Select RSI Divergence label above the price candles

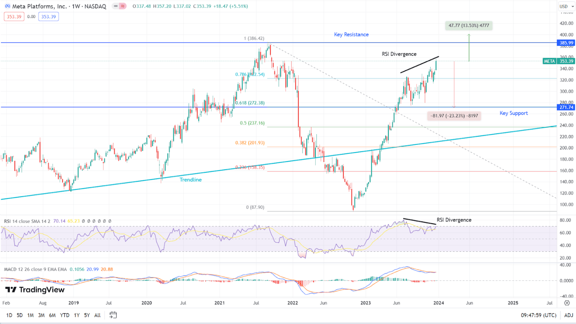click(399, 54)
